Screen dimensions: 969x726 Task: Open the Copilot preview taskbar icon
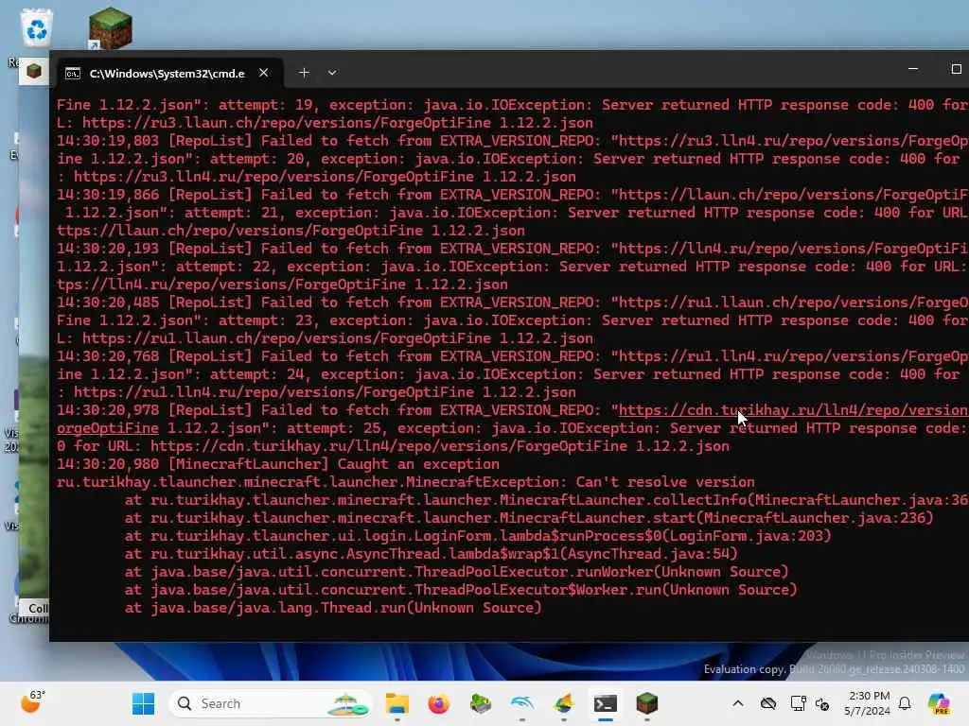click(x=939, y=703)
